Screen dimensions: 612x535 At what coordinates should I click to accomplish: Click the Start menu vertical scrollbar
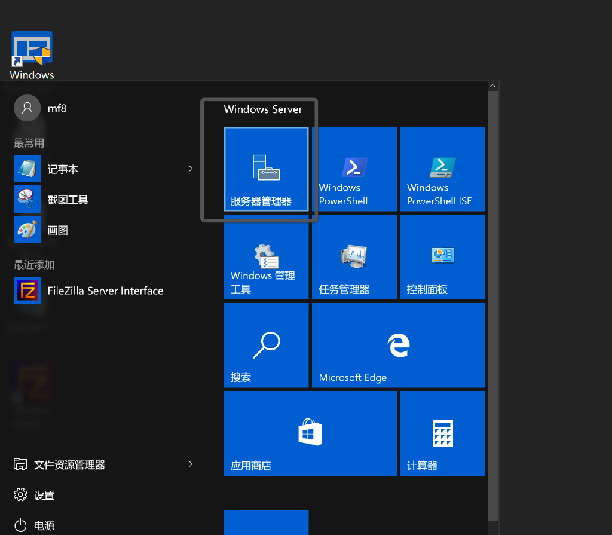[x=492, y=299]
